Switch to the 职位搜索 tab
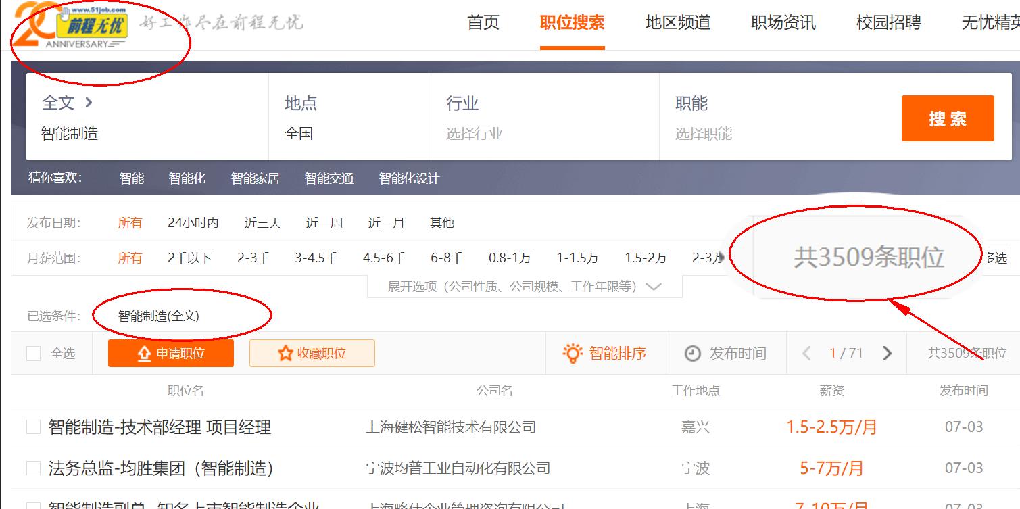This screenshot has height=509, width=1020. [572, 22]
